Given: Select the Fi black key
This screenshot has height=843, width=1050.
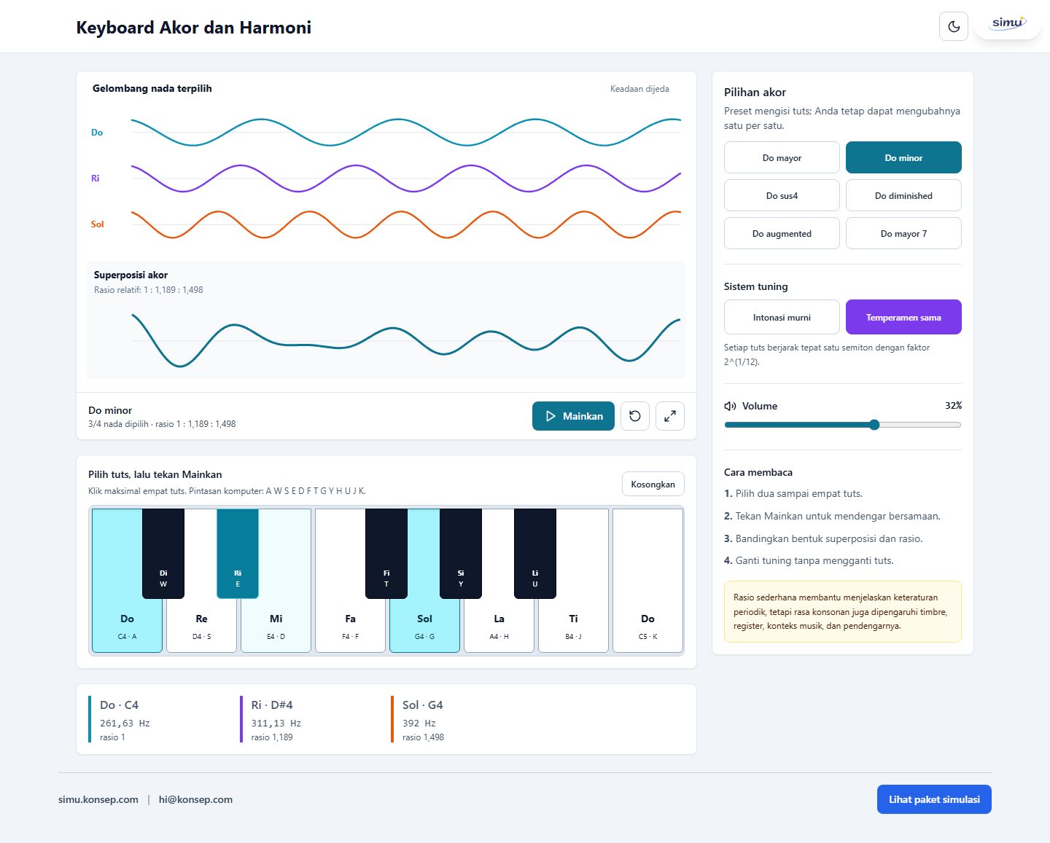Looking at the screenshot, I should [386, 554].
